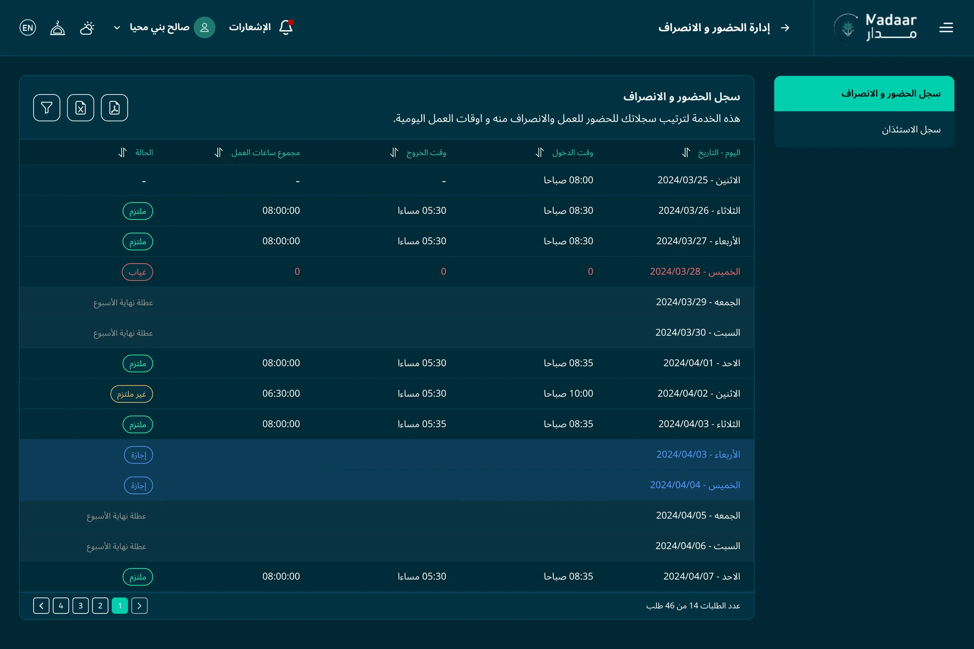Open the filter funnel button

tap(47, 108)
